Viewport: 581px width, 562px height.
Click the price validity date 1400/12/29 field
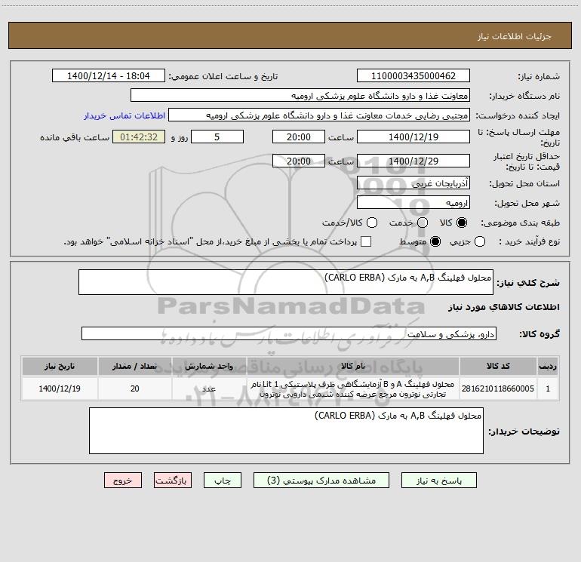[x=413, y=161]
